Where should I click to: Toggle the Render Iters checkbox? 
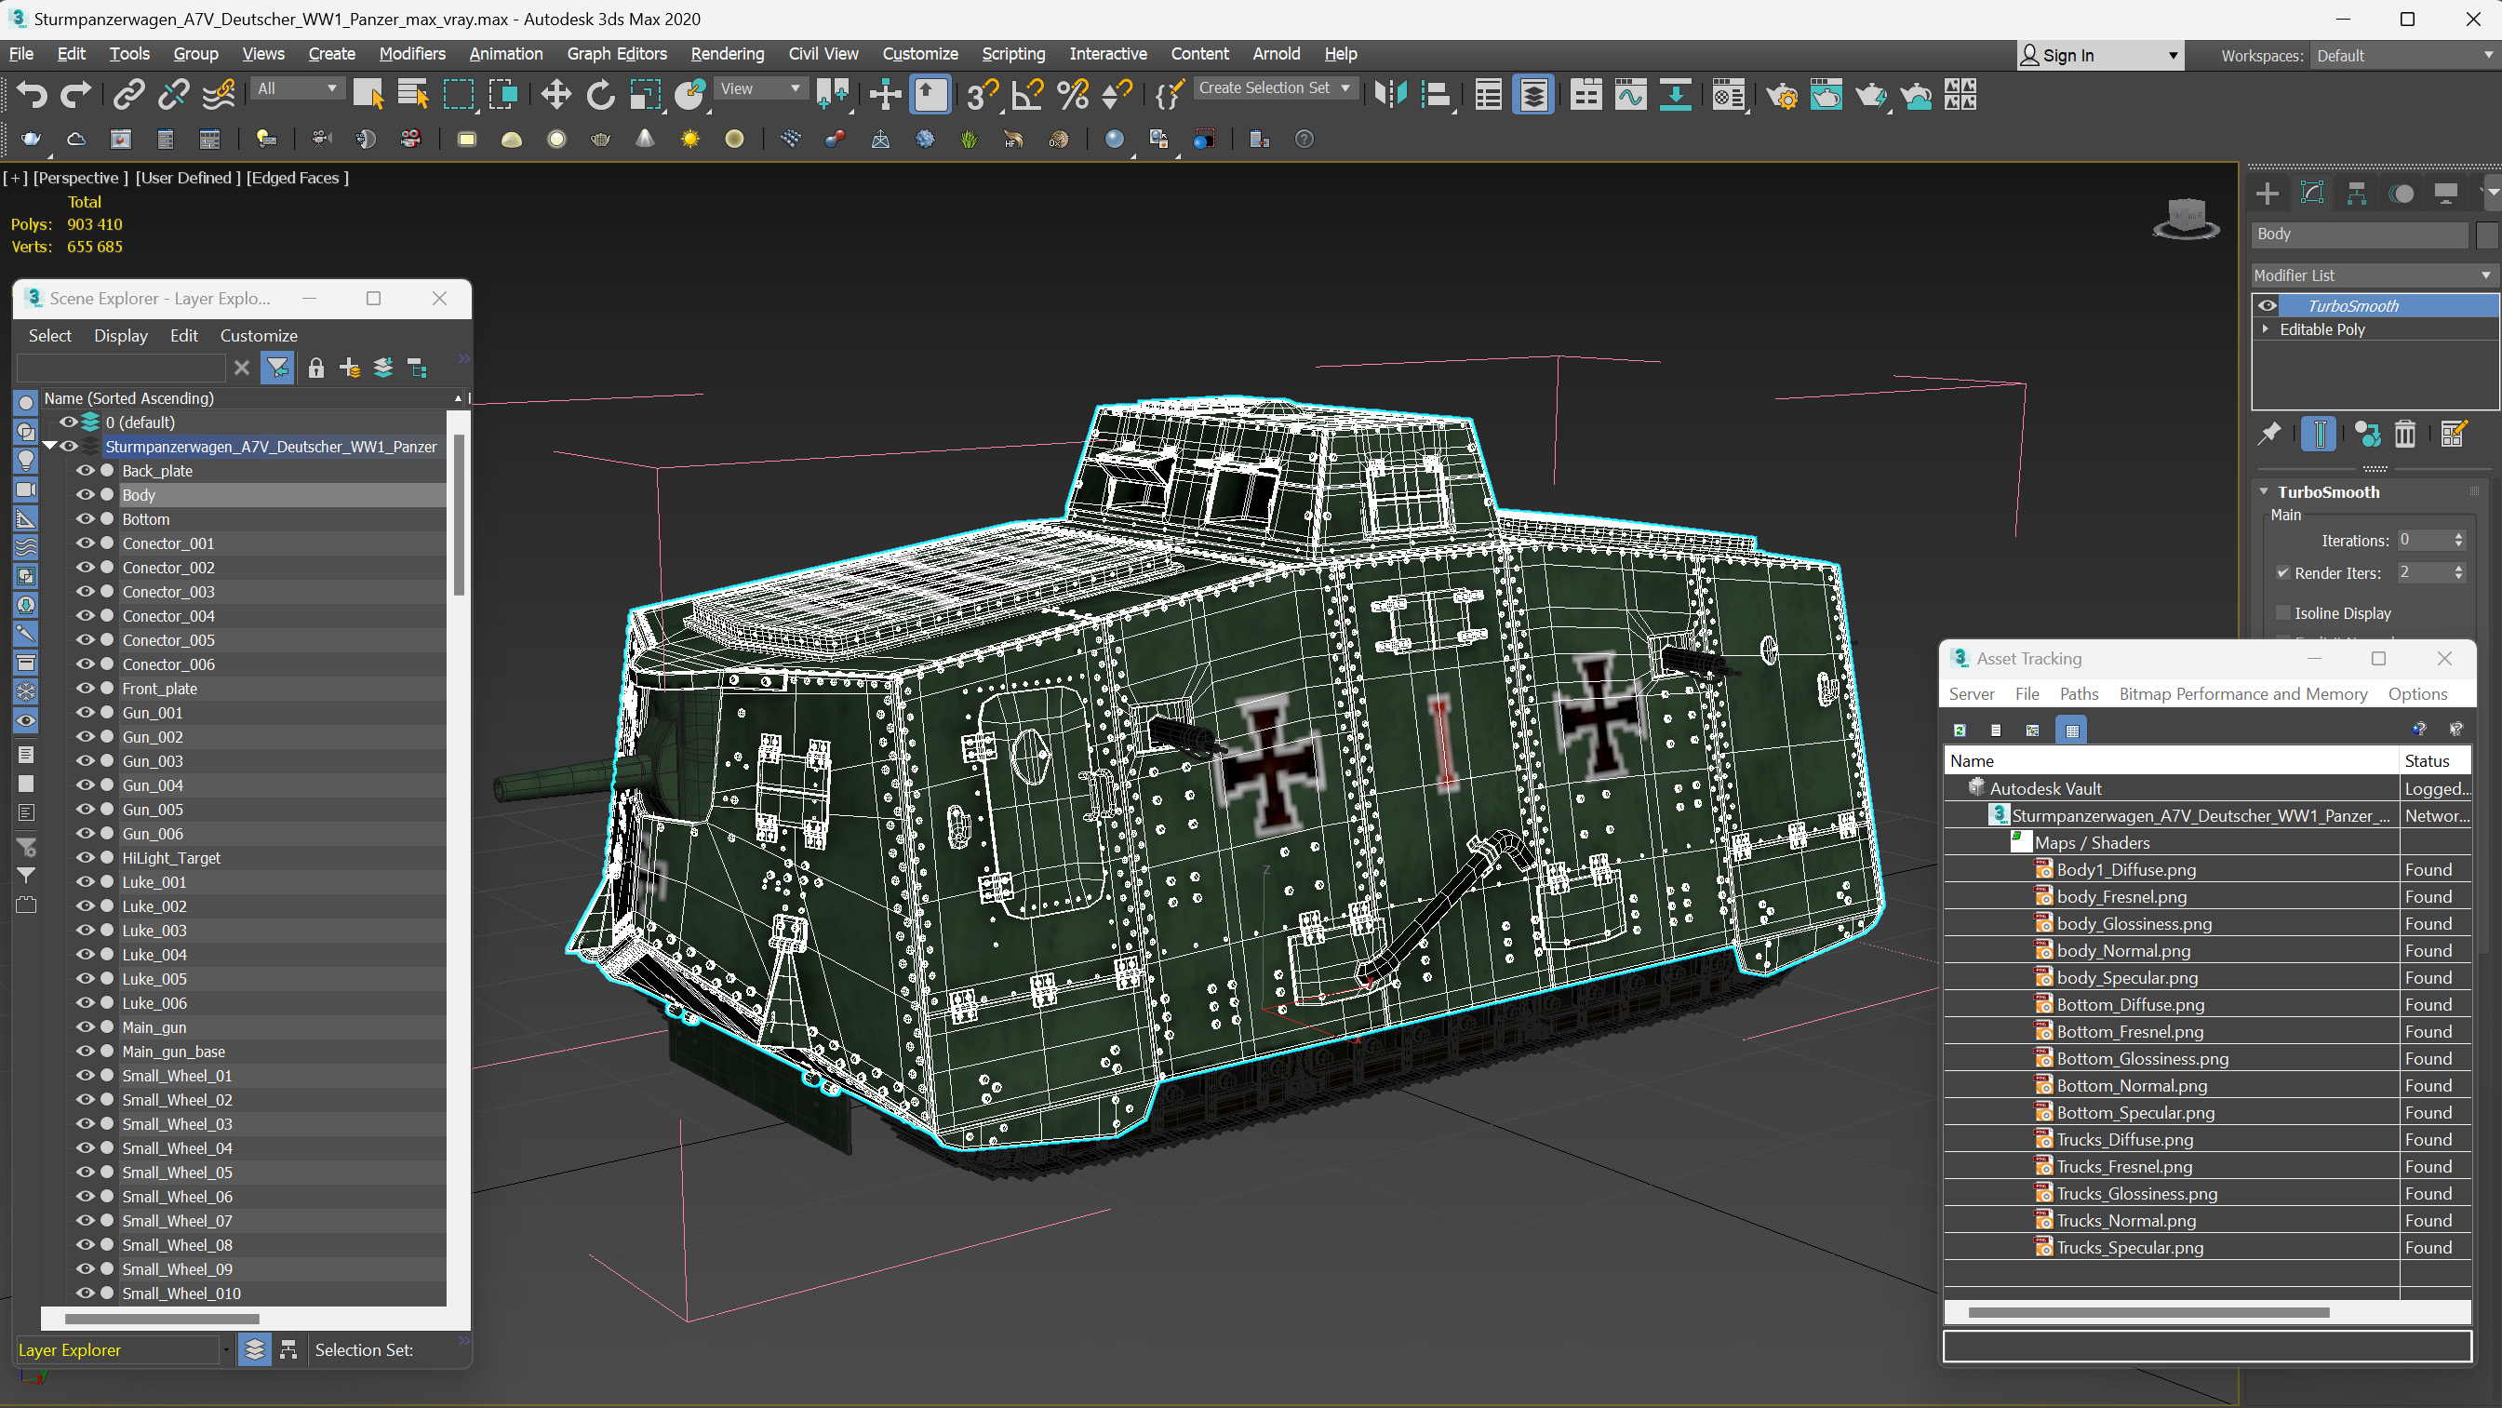(2282, 573)
